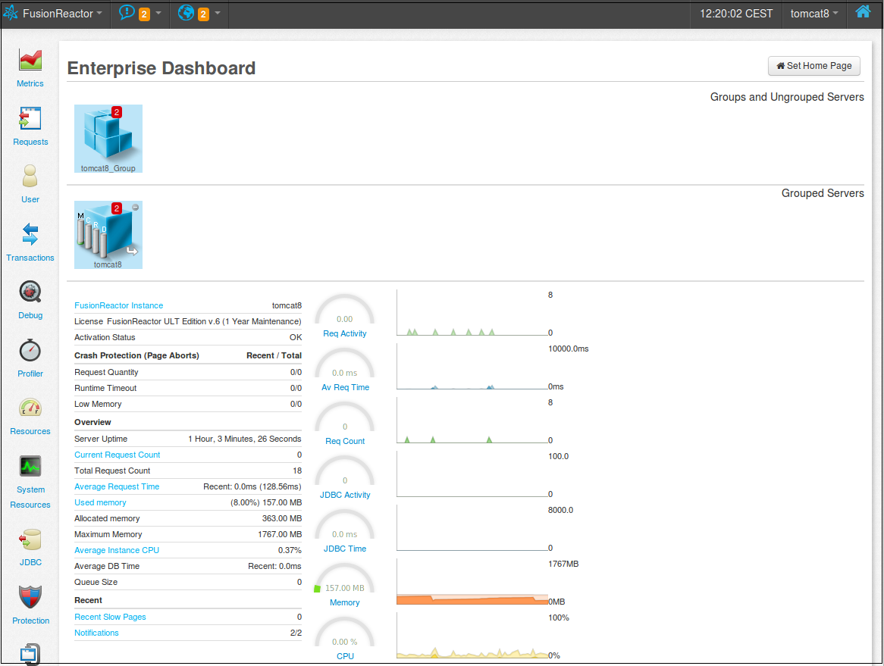Open the tomcat8 instance dropdown
This screenshot has width=884, height=666.
coord(814,14)
